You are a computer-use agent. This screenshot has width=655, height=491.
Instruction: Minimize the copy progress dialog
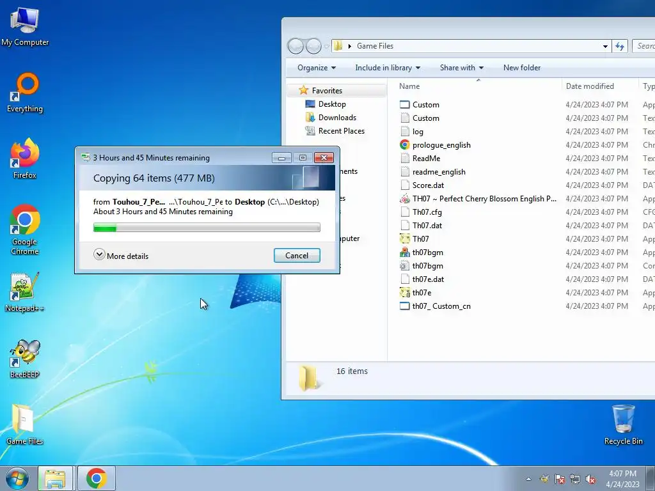281,158
